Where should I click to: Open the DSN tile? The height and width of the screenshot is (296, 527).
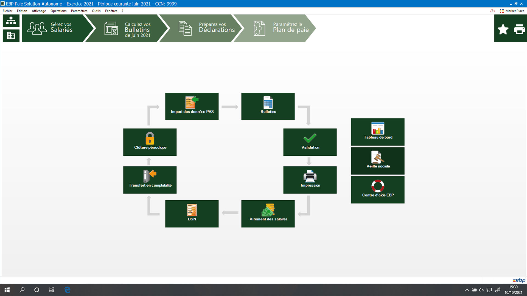[192, 214]
